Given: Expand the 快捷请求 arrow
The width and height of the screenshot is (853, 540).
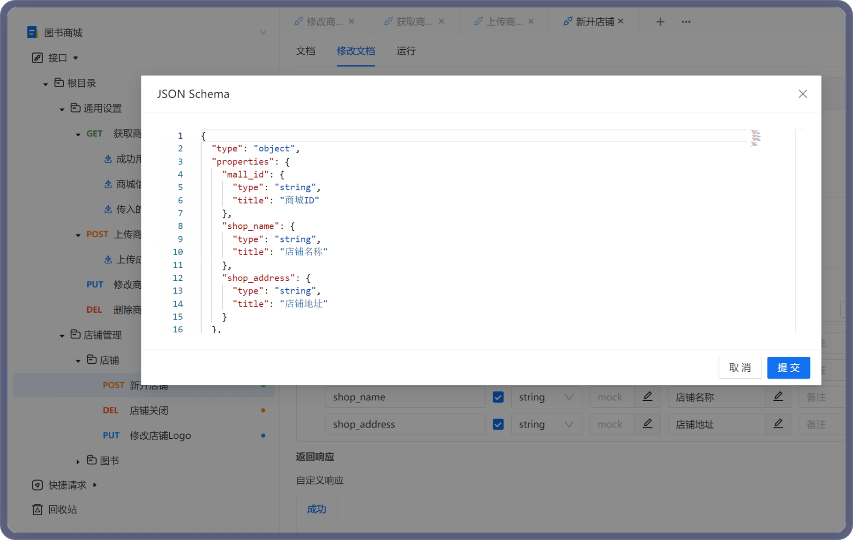Looking at the screenshot, I should point(95,485).
